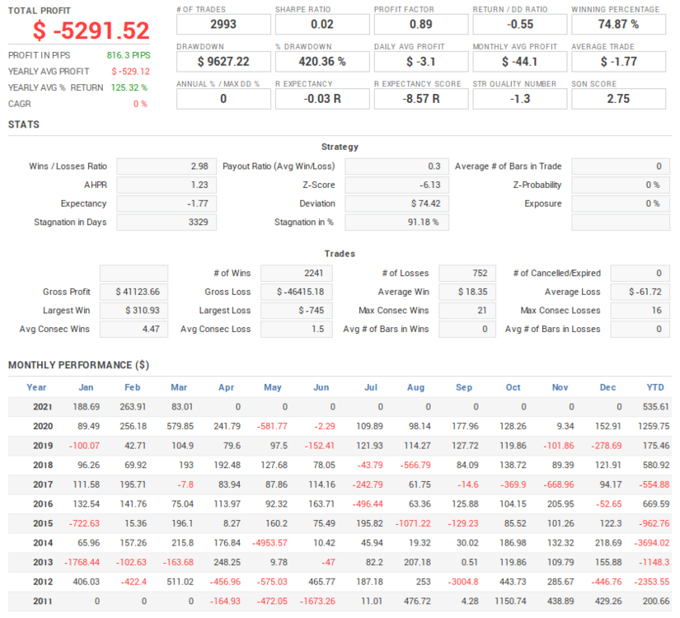
Task: Click the Sharpe Ratio value 0.02
Action: pos(322,24)
